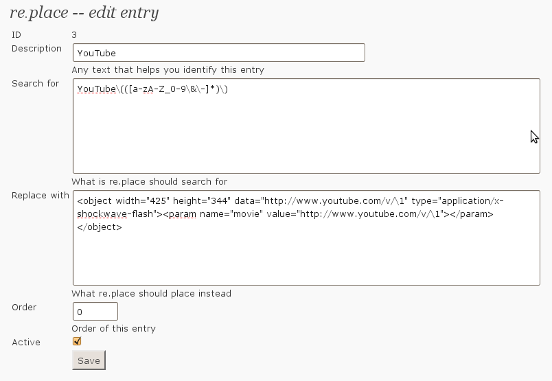Click the Active label text

point(26,343)
